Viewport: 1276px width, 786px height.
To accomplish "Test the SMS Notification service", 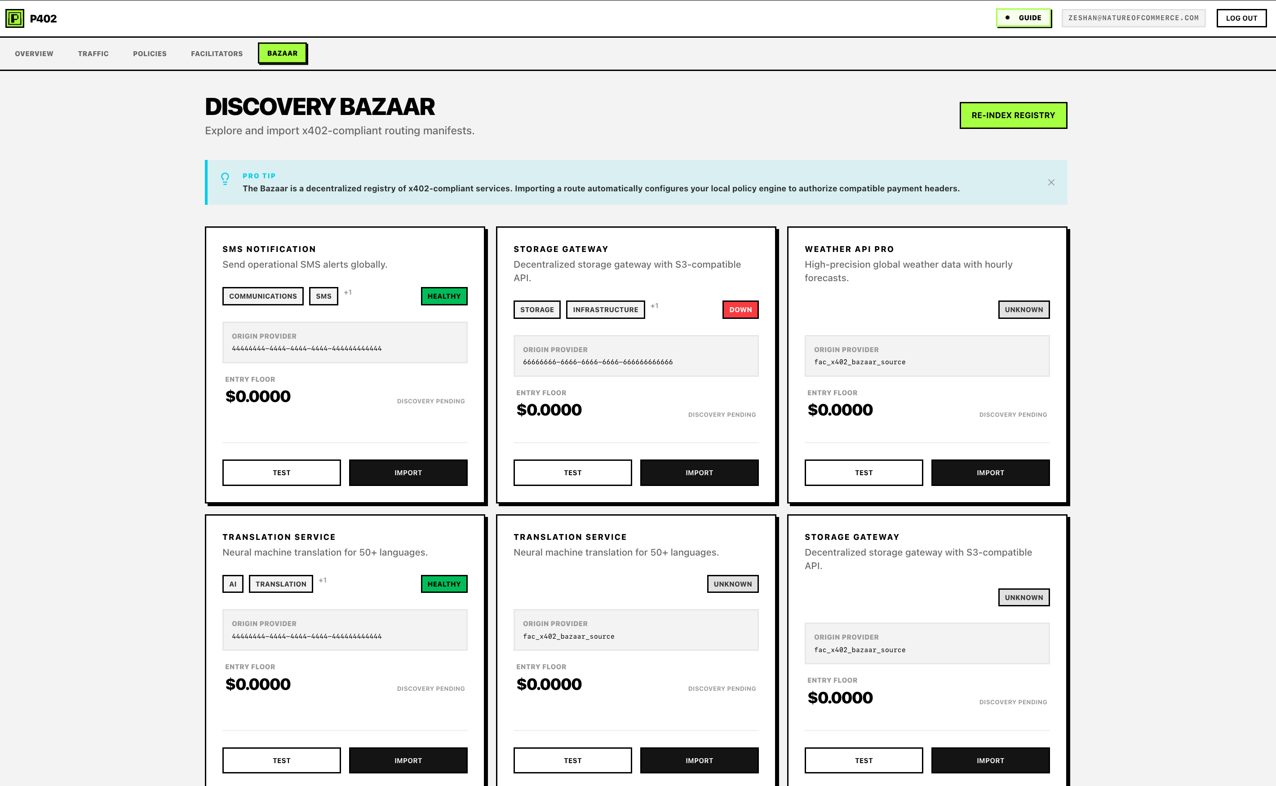I will click(281, 472).
